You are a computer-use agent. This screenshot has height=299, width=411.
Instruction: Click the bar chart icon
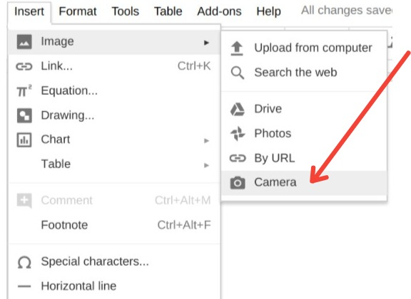pos(24,140)
